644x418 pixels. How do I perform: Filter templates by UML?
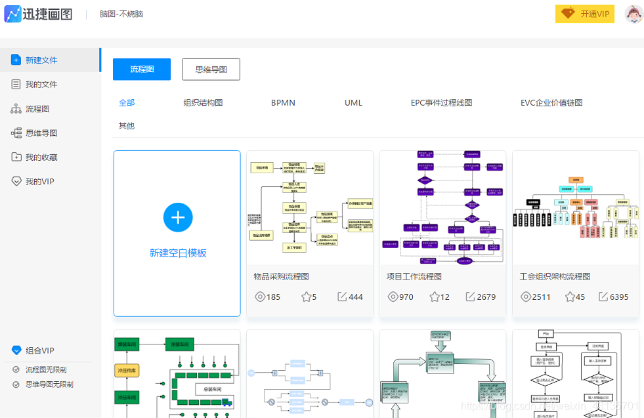tap(353, 102)
